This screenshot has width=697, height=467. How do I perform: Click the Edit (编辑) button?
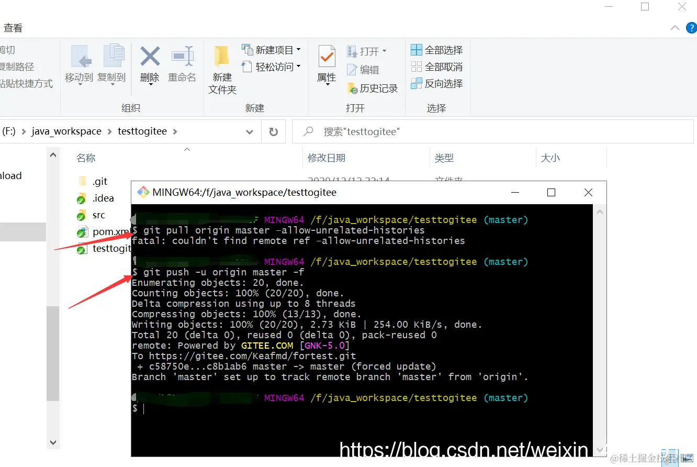coord(363,69)
